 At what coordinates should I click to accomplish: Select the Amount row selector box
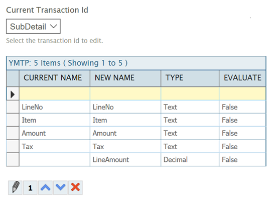[x=13, y=133]
